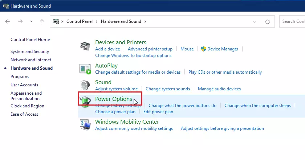Expand chevron after Hardware and Sound breadcrumb

[145, 21]
